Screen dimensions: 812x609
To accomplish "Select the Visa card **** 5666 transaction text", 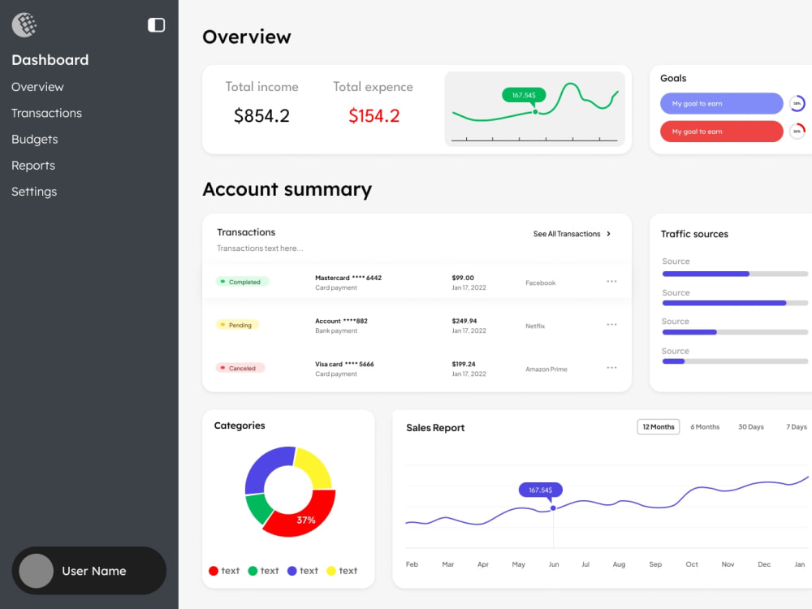I will tap(344, 364).
